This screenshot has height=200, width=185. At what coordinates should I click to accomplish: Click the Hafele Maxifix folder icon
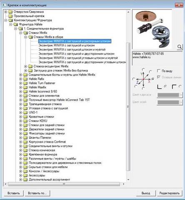coord(25,87)
